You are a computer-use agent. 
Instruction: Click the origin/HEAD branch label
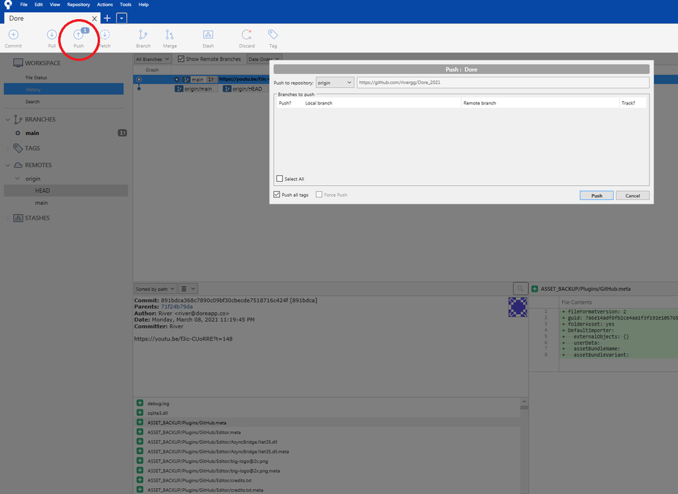point(245,89)
